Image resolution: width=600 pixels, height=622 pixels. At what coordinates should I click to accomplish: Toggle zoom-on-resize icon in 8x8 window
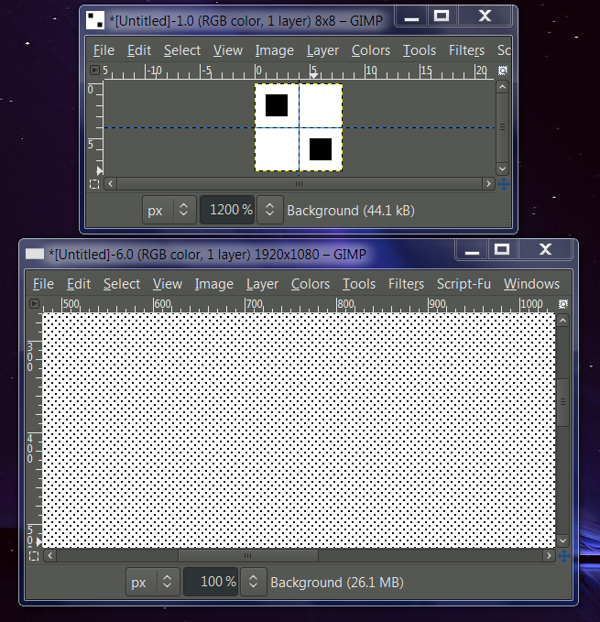[503, 71]
